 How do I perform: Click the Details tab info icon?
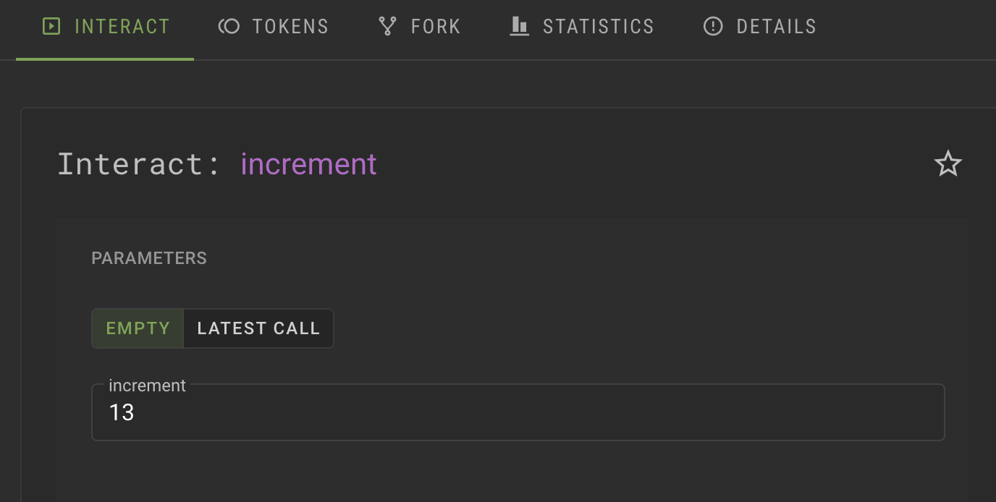[713, 27]
